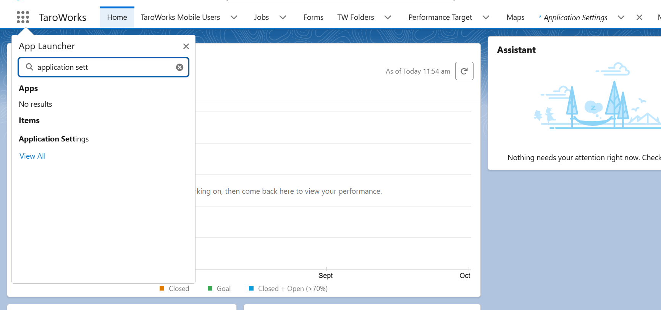
Task: Open the App Launcher waffle icon
Action: (23, 17)
